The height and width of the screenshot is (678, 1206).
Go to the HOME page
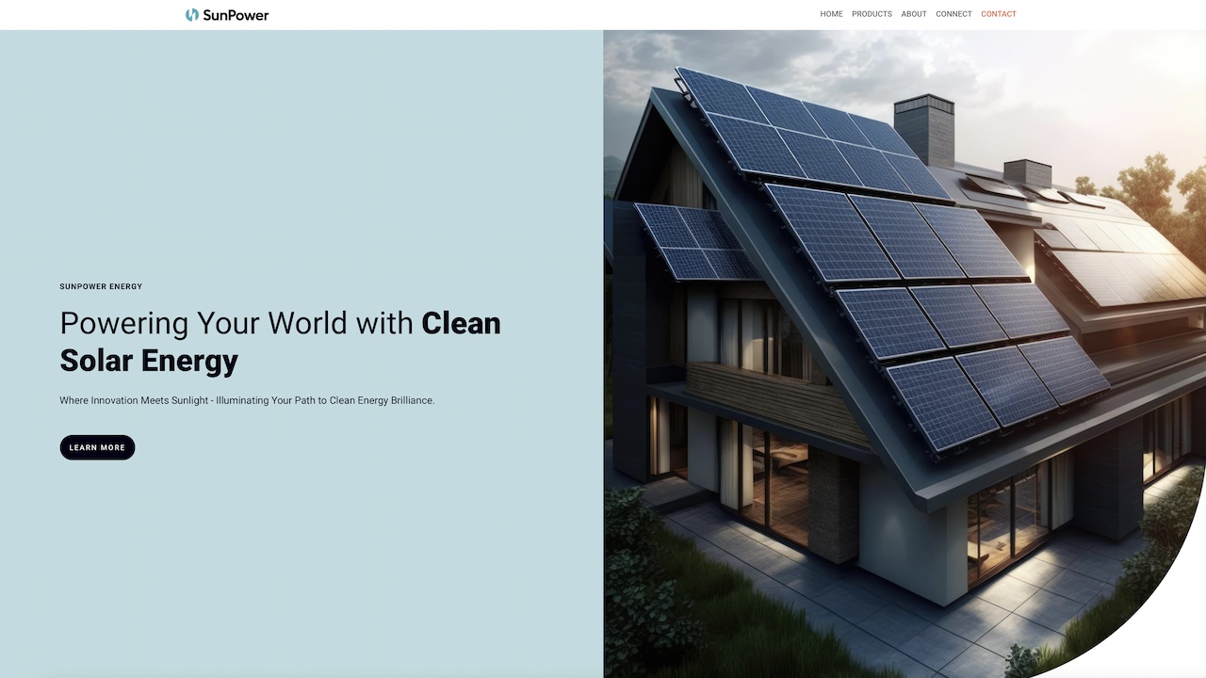pos(831,14)
